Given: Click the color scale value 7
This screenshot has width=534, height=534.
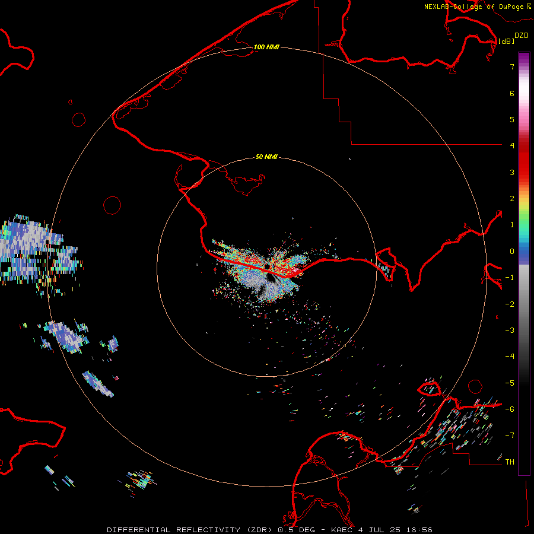Looking at the screenshot, I should 512,66.
